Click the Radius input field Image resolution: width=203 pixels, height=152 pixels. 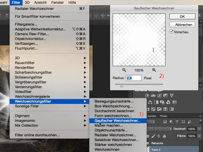pyautogui.click(x=134, y=78)
